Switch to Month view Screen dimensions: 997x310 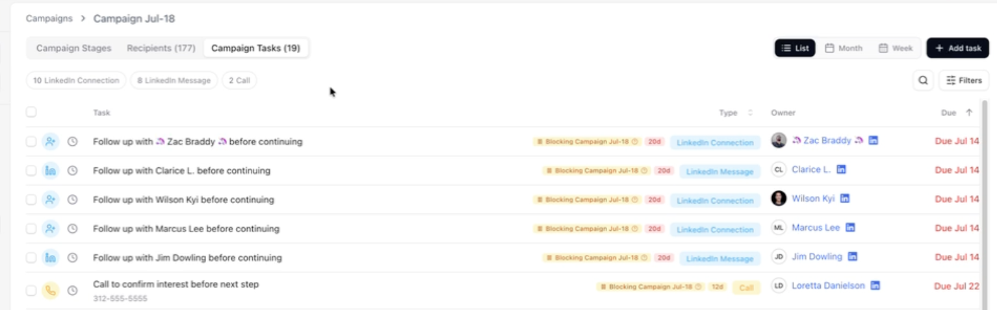click(844, 48)
